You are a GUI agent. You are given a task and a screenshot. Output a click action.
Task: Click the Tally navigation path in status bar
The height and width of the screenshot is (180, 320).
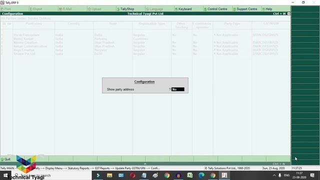pos(80,168)
